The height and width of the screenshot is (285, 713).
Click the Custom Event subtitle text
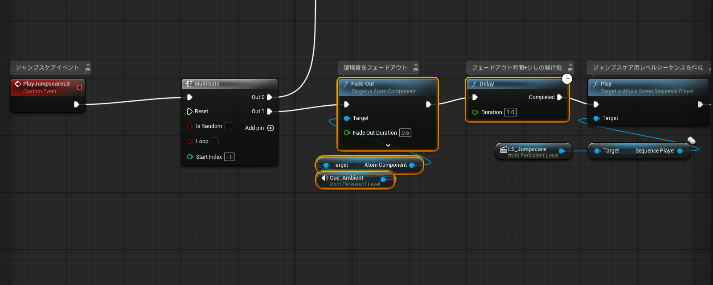(x=40, y=91)
